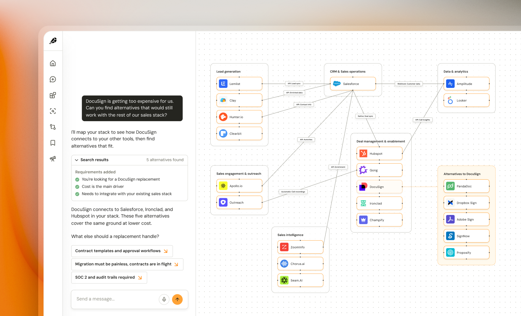Screen dimensions: 521x316
Task: Click the 'Lead generation' group title
Action: click(x=229, y=71)
